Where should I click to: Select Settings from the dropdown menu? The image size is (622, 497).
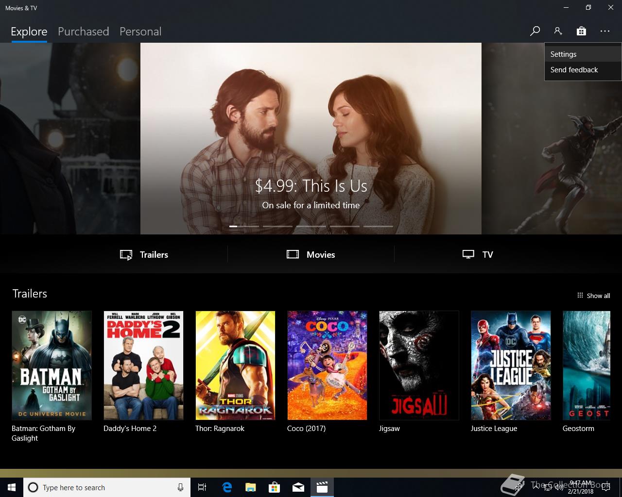583,54
